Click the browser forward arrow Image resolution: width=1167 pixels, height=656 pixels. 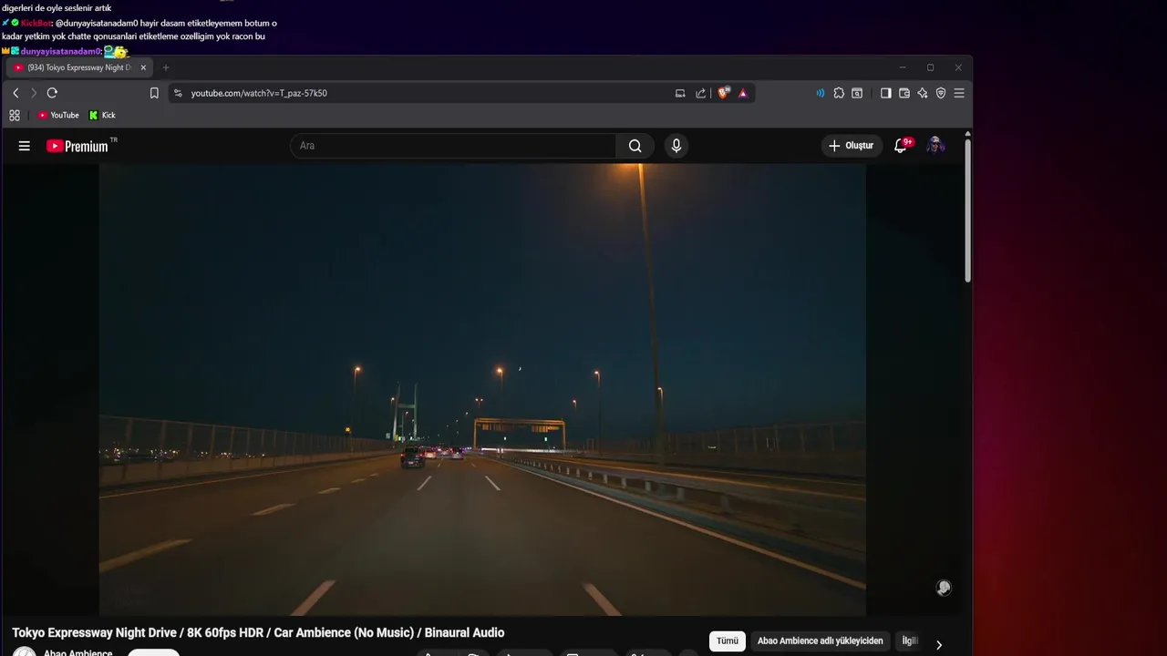(34, 93)
